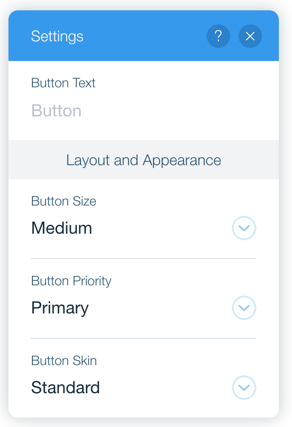Click the Button Skin label

point(64,361)
